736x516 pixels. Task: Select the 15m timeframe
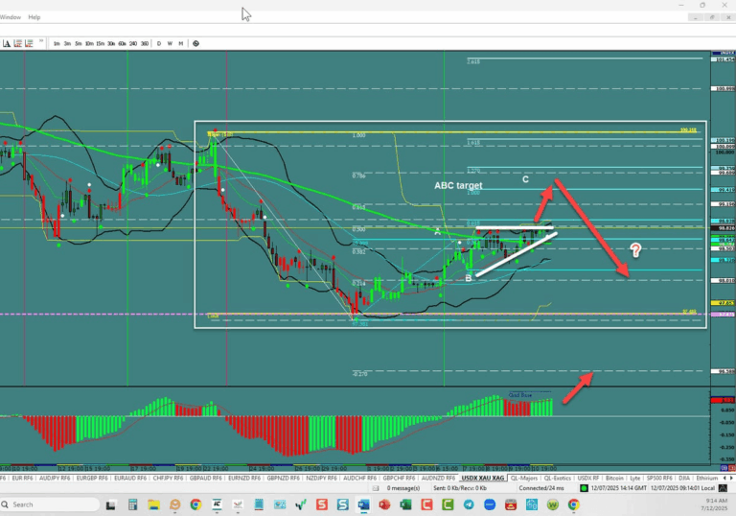point(100,44)
